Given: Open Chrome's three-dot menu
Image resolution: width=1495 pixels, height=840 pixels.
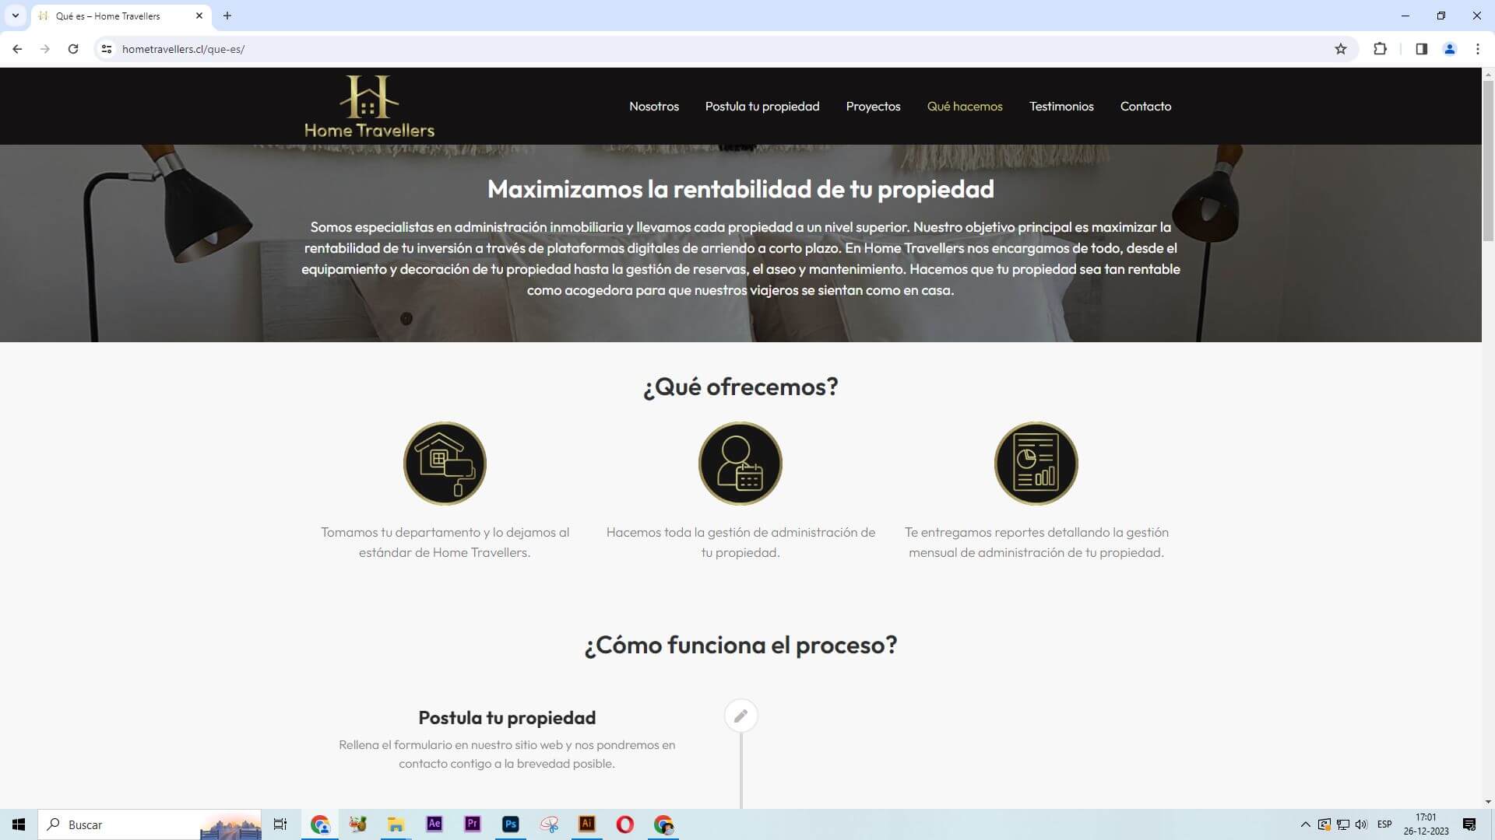Looking at the screenshot, I should 1477,49.
